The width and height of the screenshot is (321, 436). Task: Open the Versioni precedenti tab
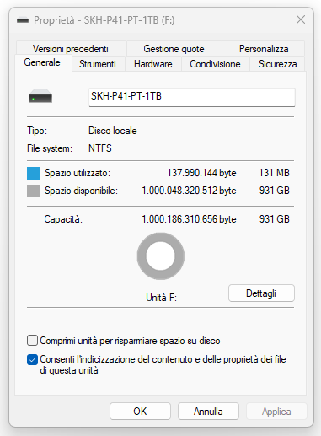[x=71, y=49]
